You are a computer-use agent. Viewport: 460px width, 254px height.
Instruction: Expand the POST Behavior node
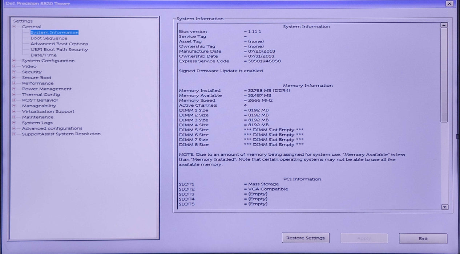[15, 100]
